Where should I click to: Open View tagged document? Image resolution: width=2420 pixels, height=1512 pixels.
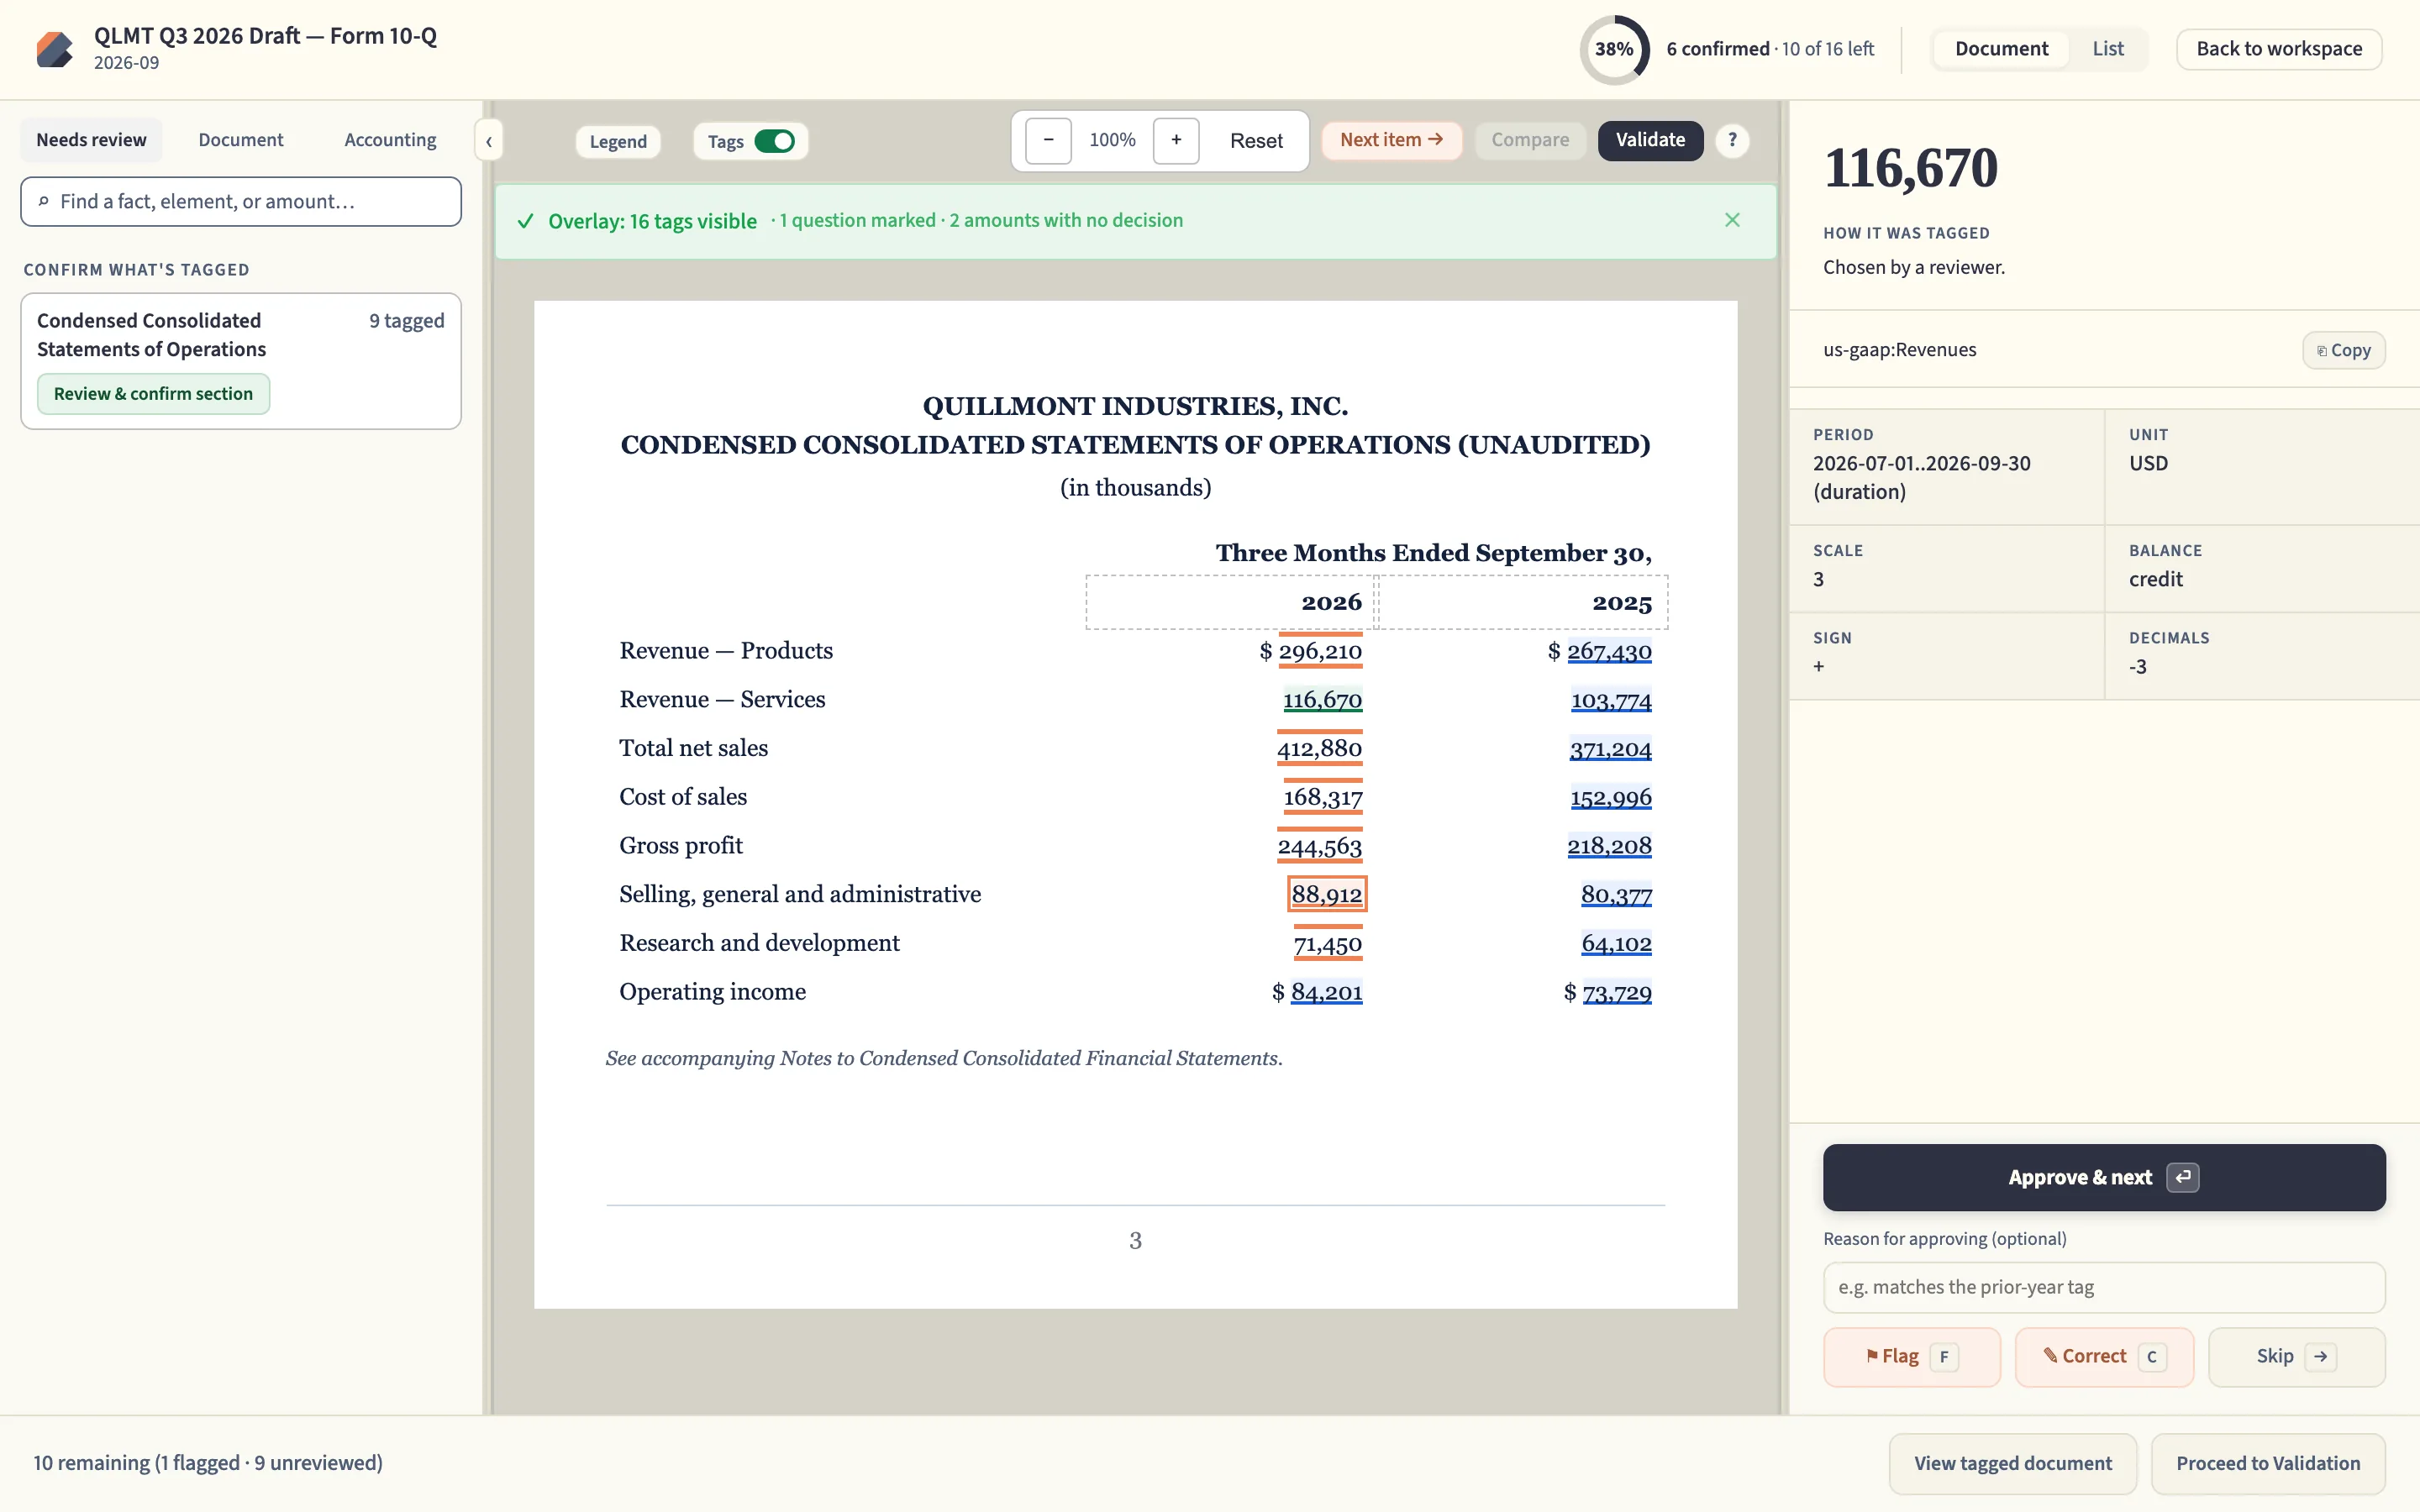coord(2012,1463)
